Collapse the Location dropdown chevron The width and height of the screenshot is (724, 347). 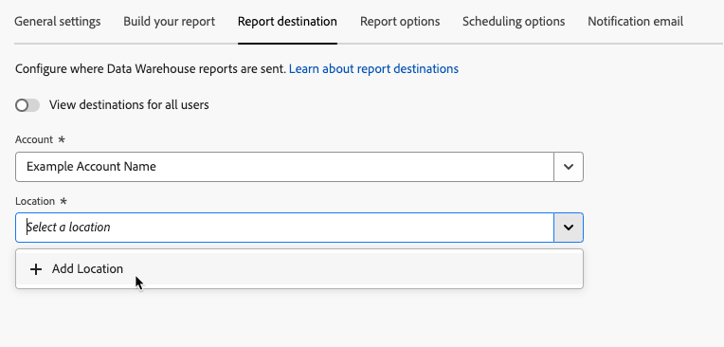click(x=569, y=228)
